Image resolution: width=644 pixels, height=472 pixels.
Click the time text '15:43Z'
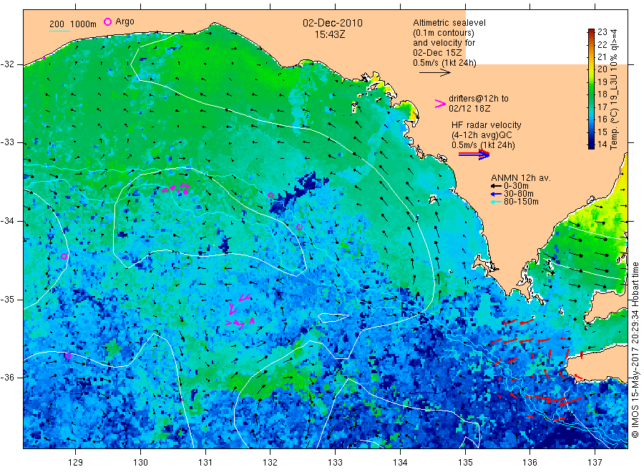click(330, 34)
